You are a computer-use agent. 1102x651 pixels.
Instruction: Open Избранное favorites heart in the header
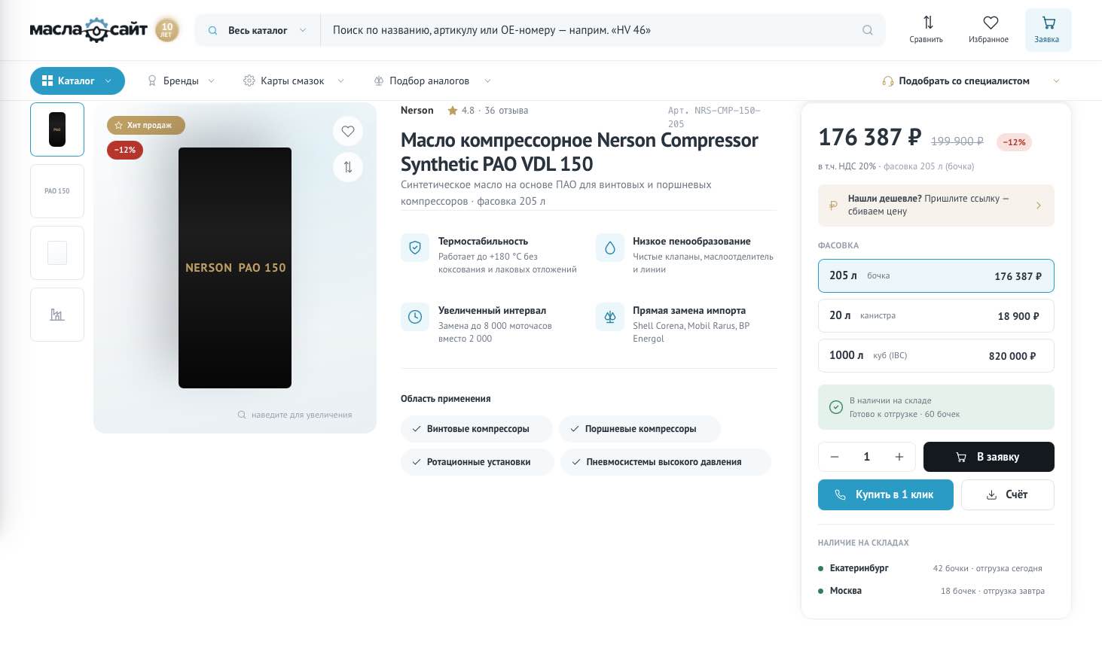(x=989, y=30)
